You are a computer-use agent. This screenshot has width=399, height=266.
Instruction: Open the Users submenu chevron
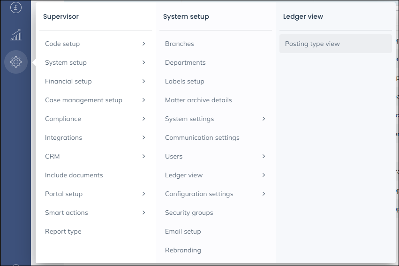tap(263, 156)
